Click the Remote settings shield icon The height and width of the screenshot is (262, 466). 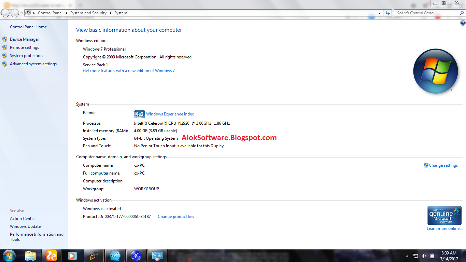point(5,47)
